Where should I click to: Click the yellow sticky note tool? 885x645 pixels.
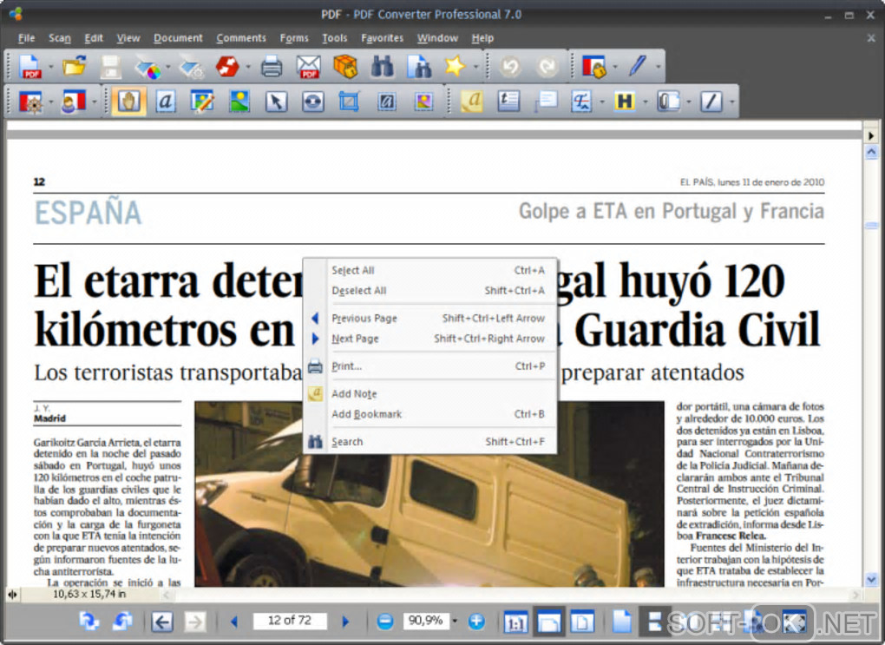472,102
